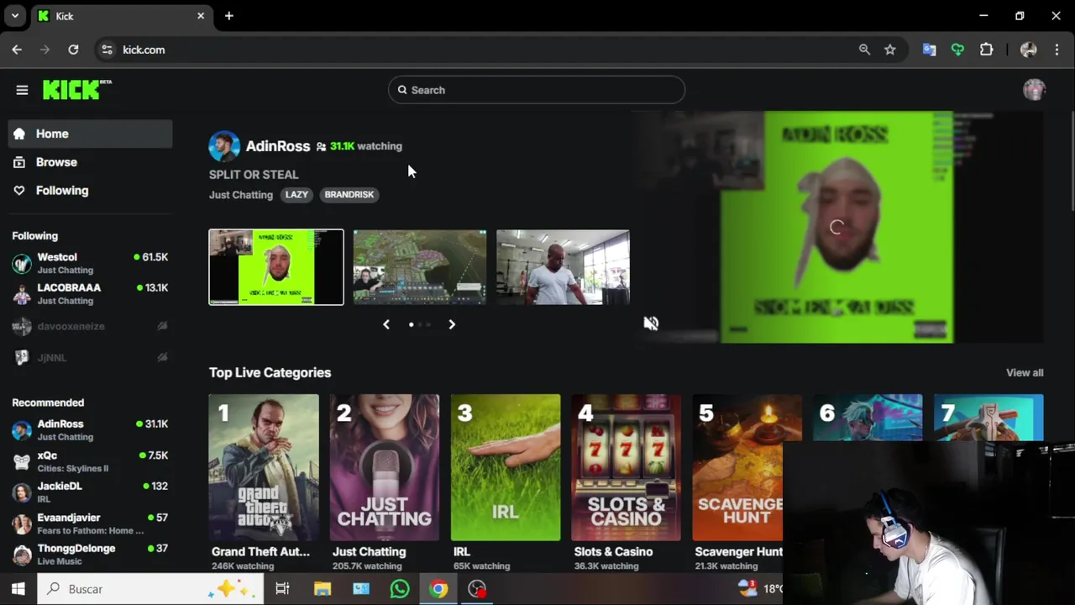Open JackieDL avatar in Recommended list
This screenshot has height=605, width=1075.
coord(22,492)
